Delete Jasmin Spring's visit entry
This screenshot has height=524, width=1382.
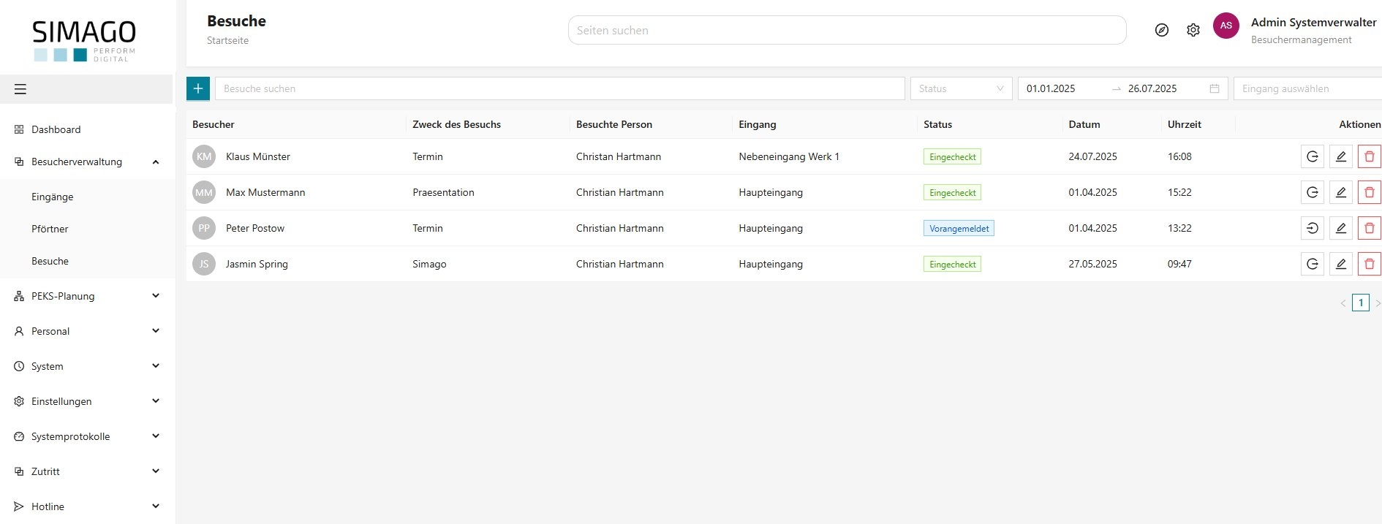coord(1369,264)
